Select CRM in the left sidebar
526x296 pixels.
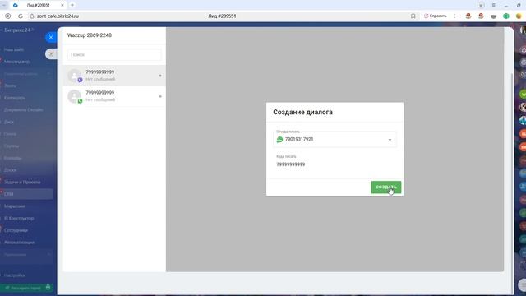click(x=26, y=194)
